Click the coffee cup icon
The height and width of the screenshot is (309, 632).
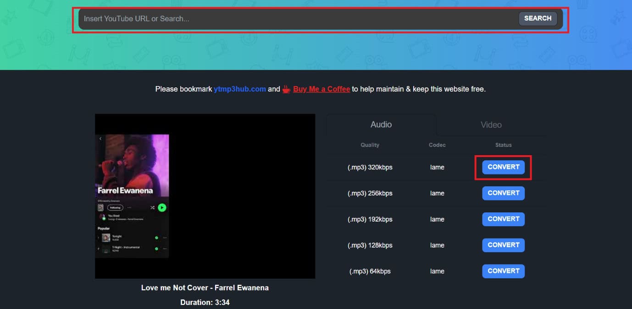[x=286, y=89]
